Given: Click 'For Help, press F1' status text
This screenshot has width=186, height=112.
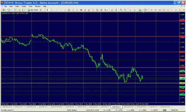Looking at the screenshot, I should click(x=7, y=110).
